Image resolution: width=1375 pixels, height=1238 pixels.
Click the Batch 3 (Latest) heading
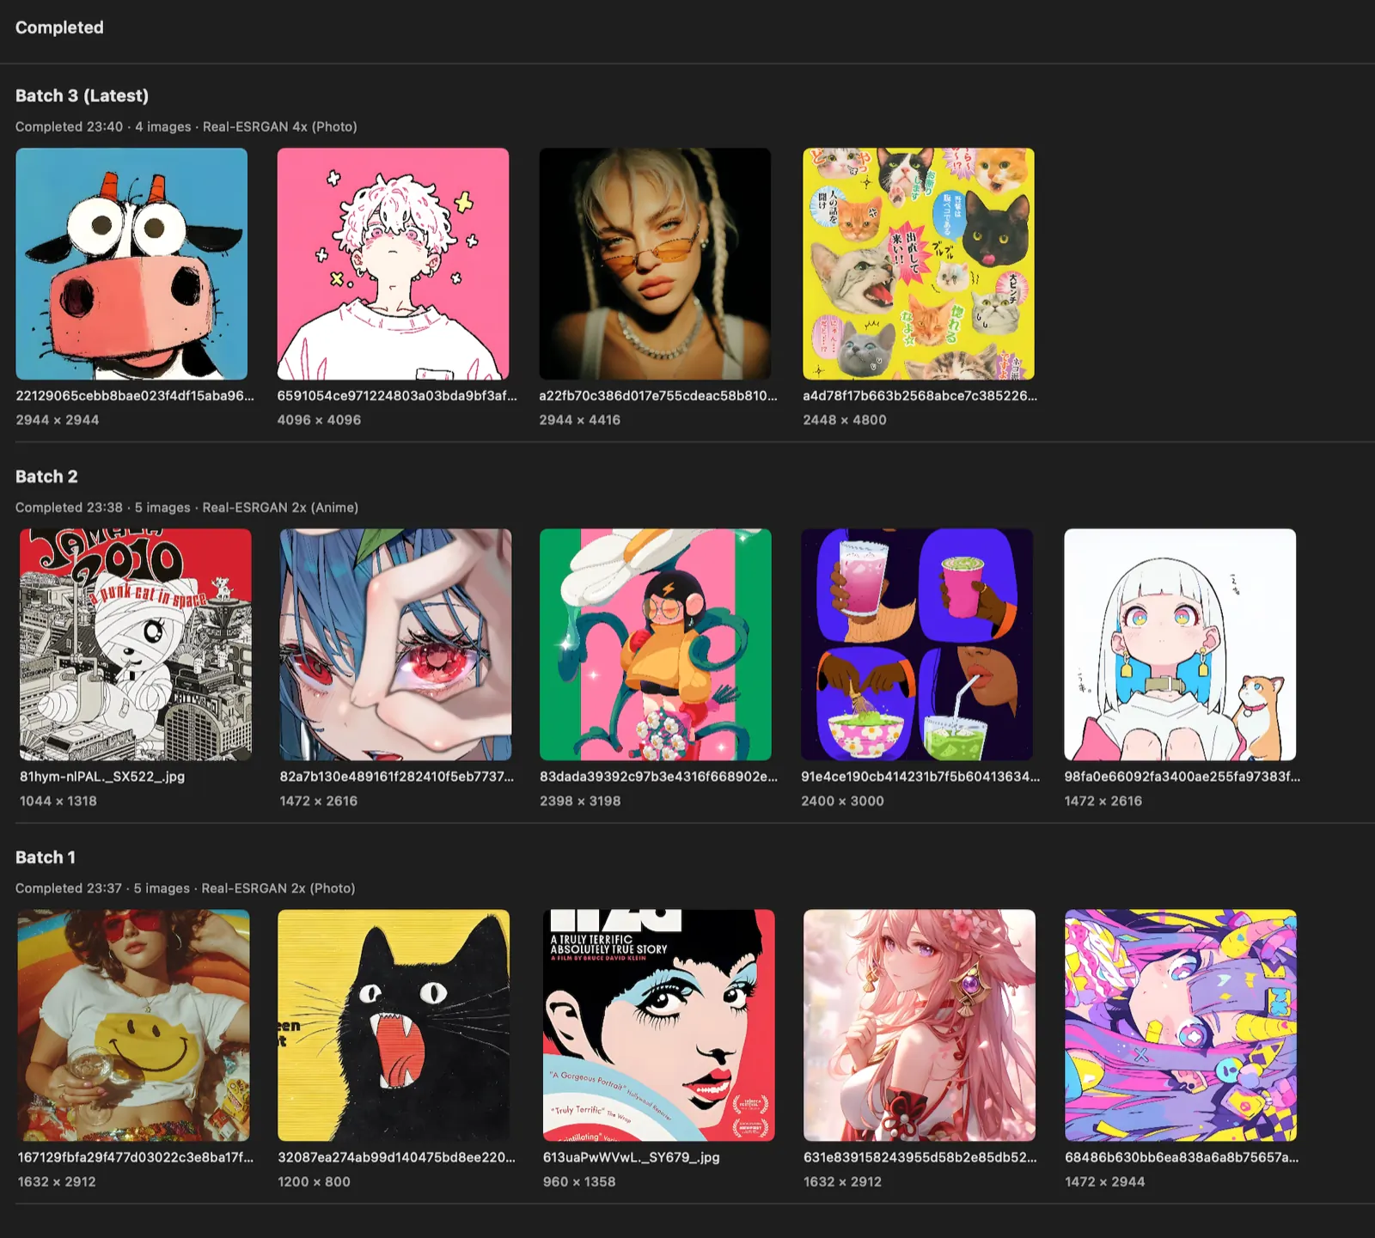[x=82, y=95]
